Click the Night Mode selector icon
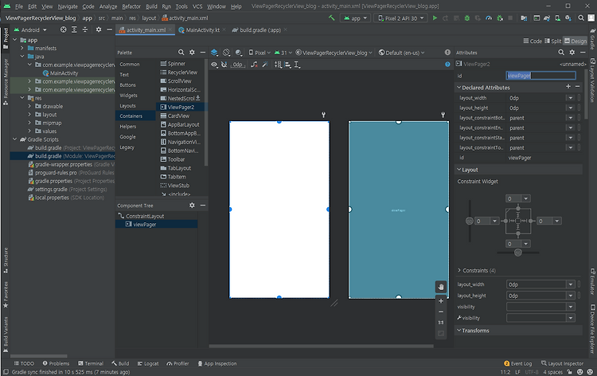 pyautogui.click(x=239, y=53)
